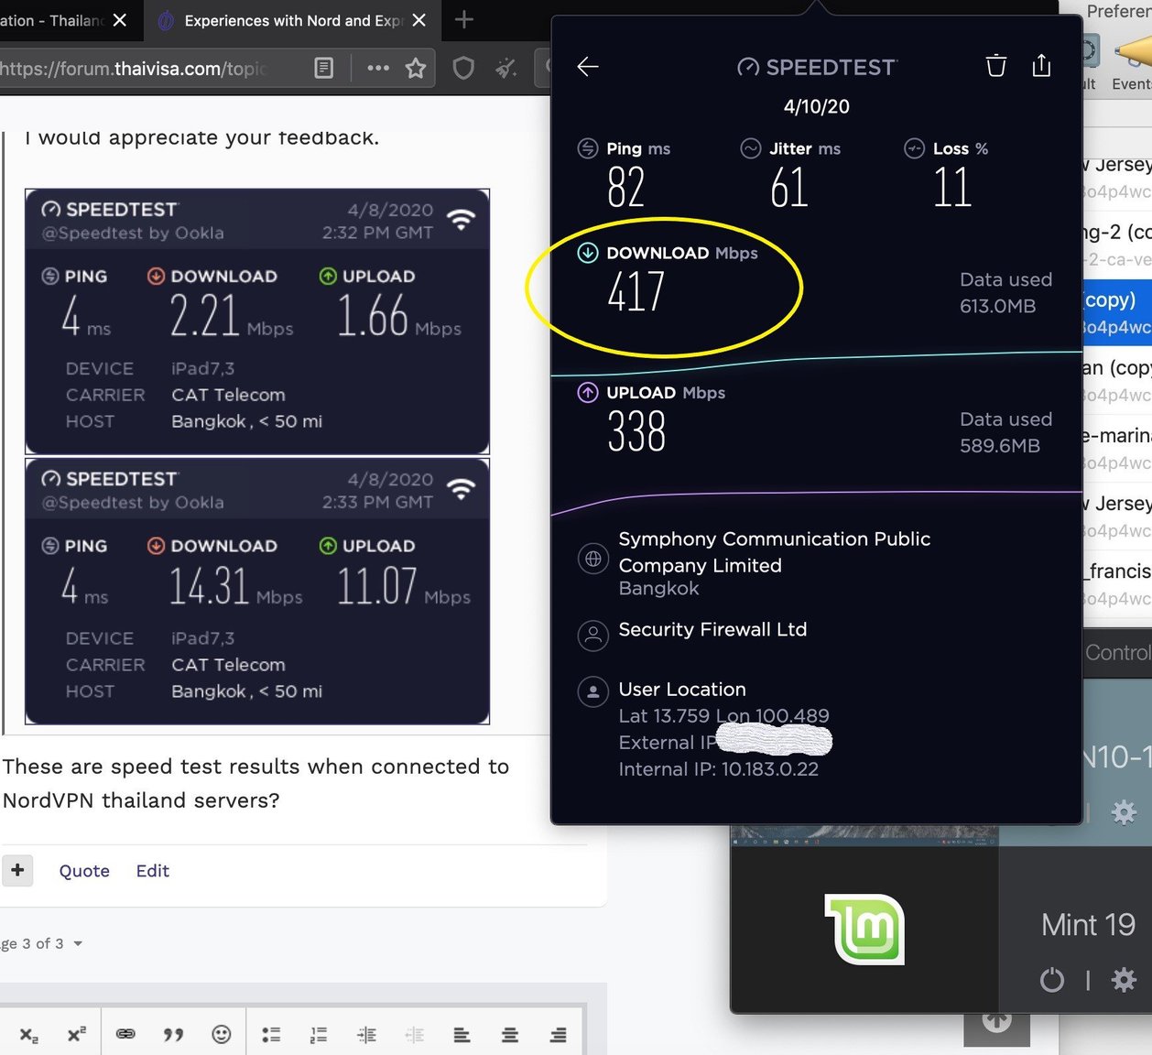This screenshot has width=1152, height=1055.
Task: Align text right in editor
Action: [558, 1035]
